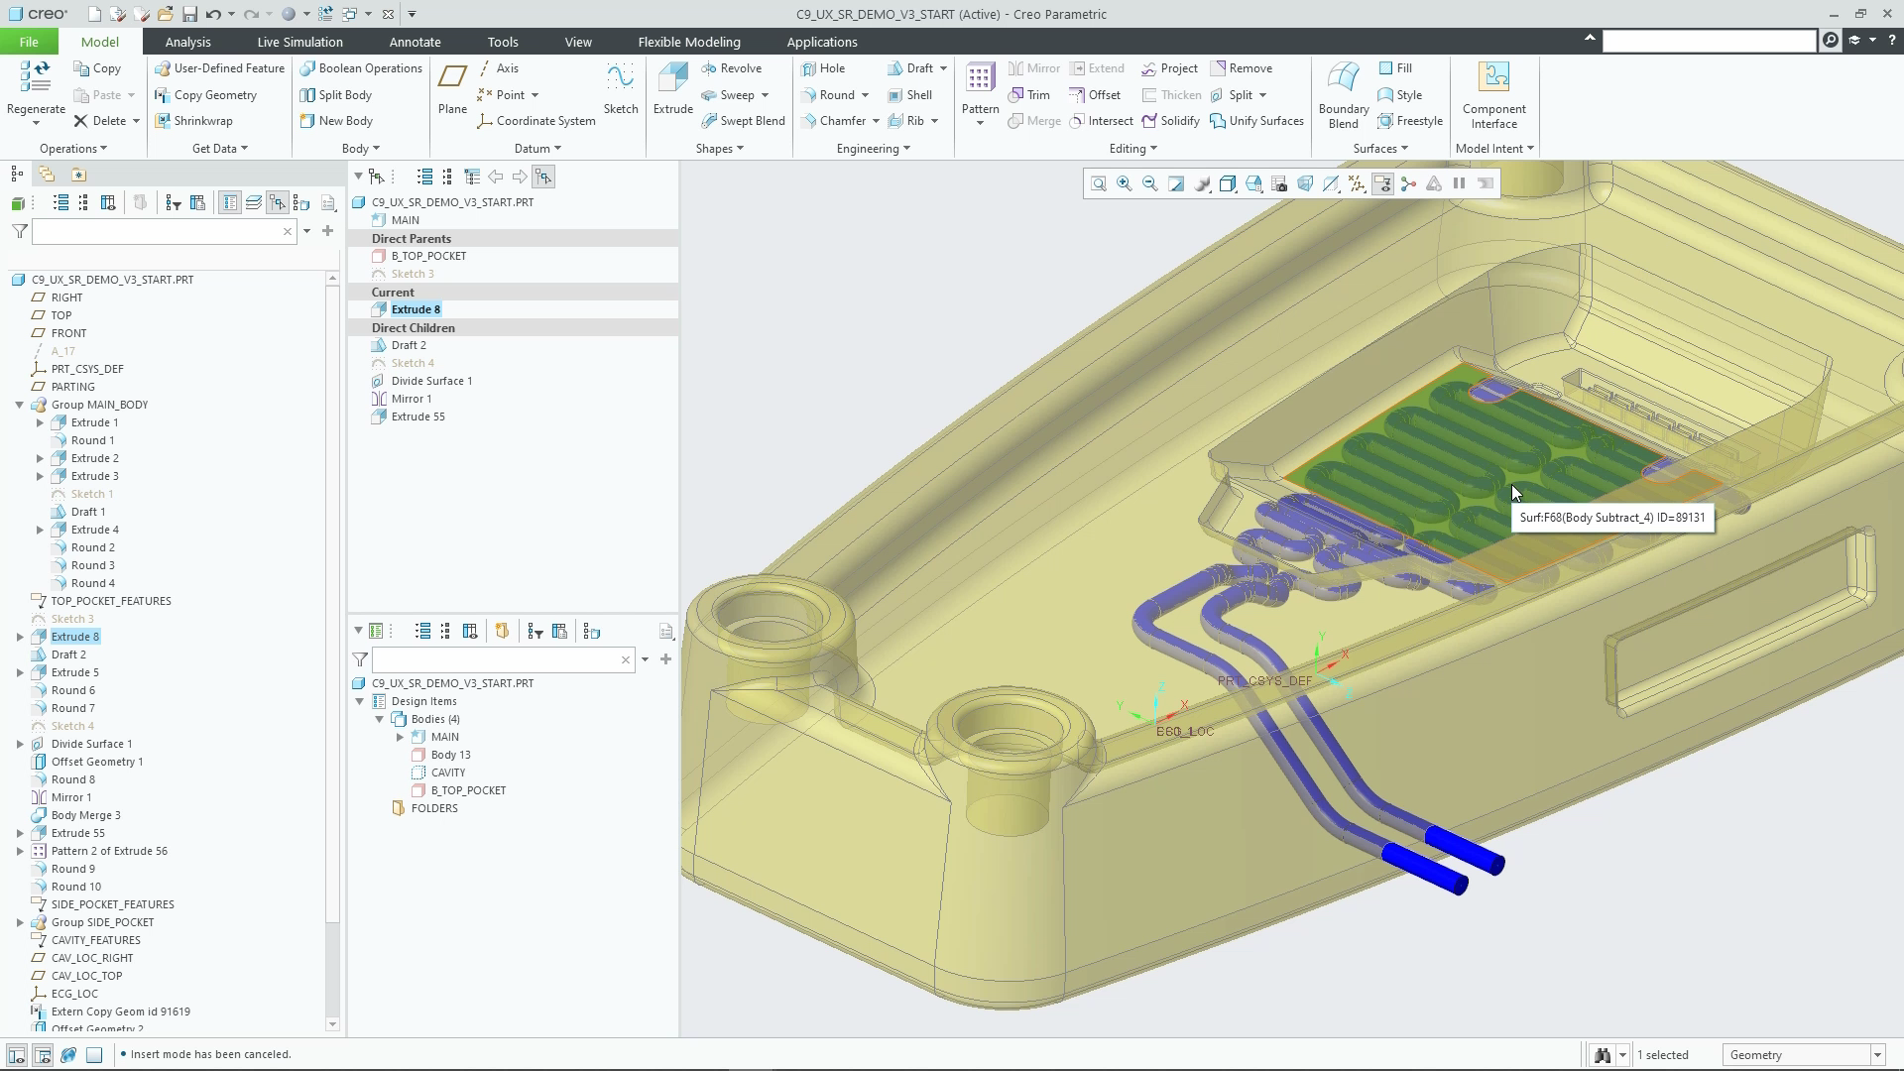The width and height of the screenshot is (1904, 1071).
Task: Open the File menu
Action: pos(29,42)
